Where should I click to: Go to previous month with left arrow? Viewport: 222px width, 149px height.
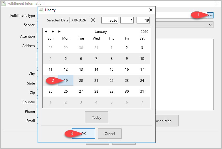(x=46, y=31)
